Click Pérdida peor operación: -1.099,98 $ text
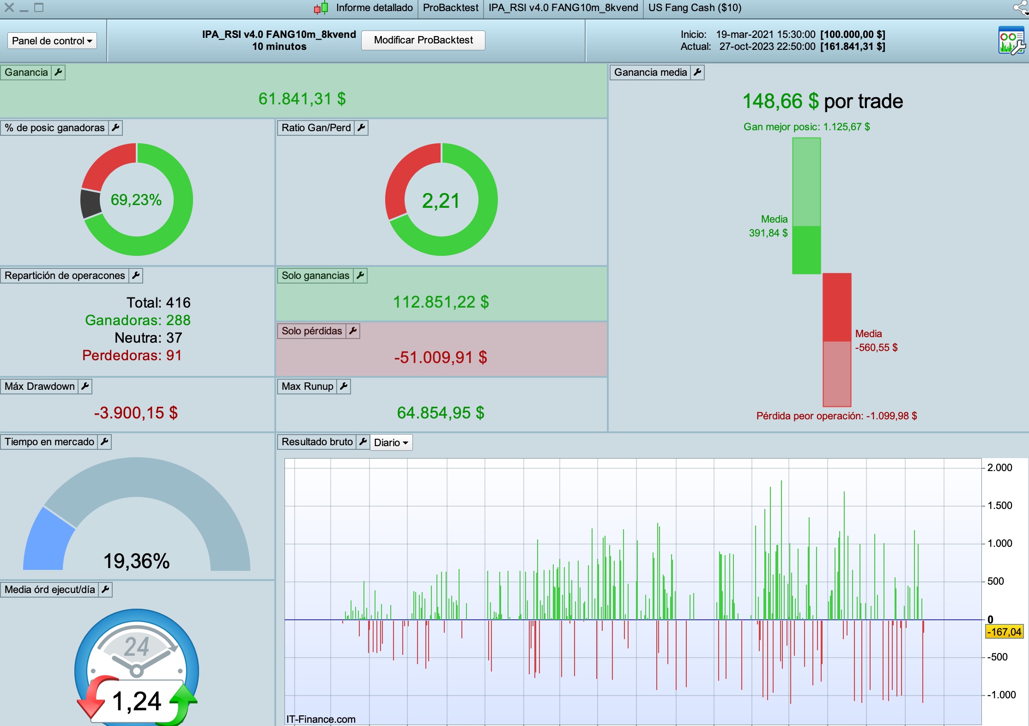This screenshot has height=726, width=1029. coord(836,416)
